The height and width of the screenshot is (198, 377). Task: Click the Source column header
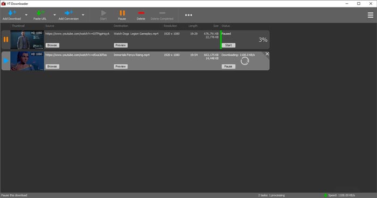pyautogui.click(x=50, y=26)
